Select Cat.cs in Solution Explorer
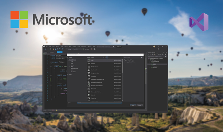 click(154, 63)
